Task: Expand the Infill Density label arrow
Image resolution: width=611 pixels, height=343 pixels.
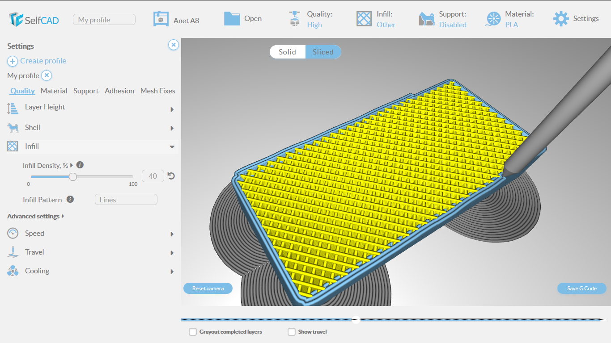Action: pos(72,165)
